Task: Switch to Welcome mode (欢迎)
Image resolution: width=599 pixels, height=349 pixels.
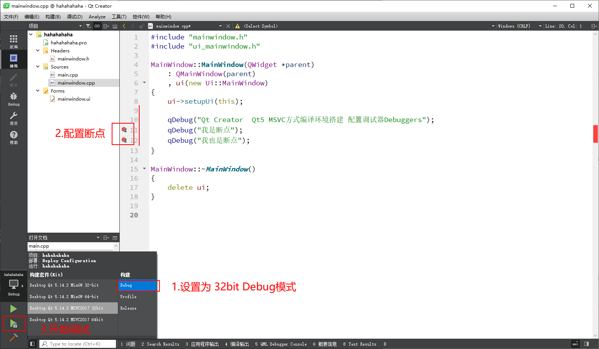Action: [x=14, y=40]
